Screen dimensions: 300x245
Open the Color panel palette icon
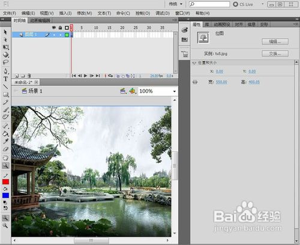(184, 30)
